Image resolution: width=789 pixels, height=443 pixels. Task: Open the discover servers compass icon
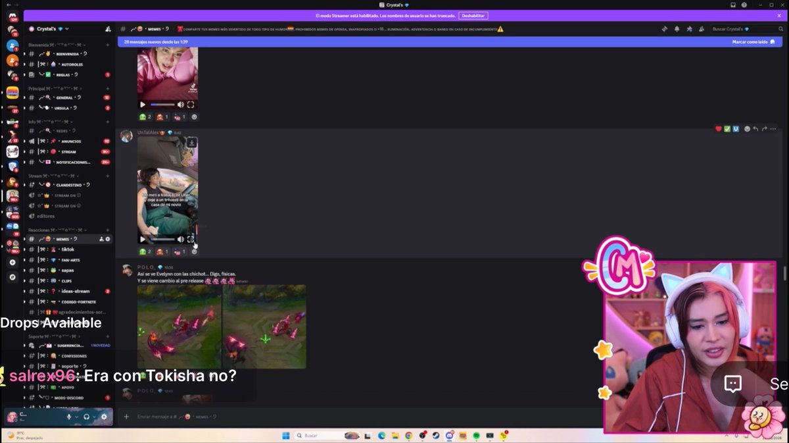click(12, 277)
